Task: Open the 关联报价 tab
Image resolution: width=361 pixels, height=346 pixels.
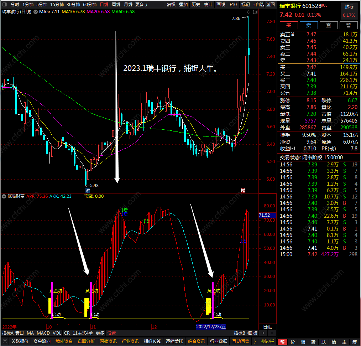Action: [x=20, y=341]
